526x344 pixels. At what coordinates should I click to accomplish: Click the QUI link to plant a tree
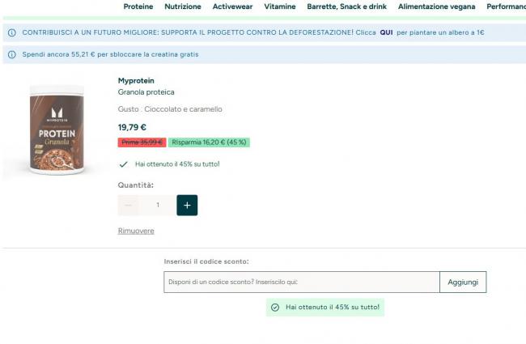coord(386,32)
